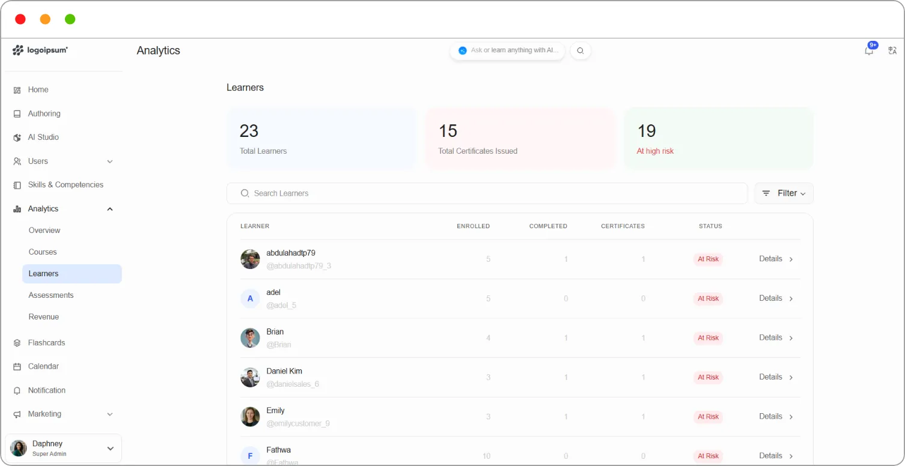Click the Total Certificates Issued card
Image resolution: width=905 pixels, height=466 pixels.
[520, 139]
